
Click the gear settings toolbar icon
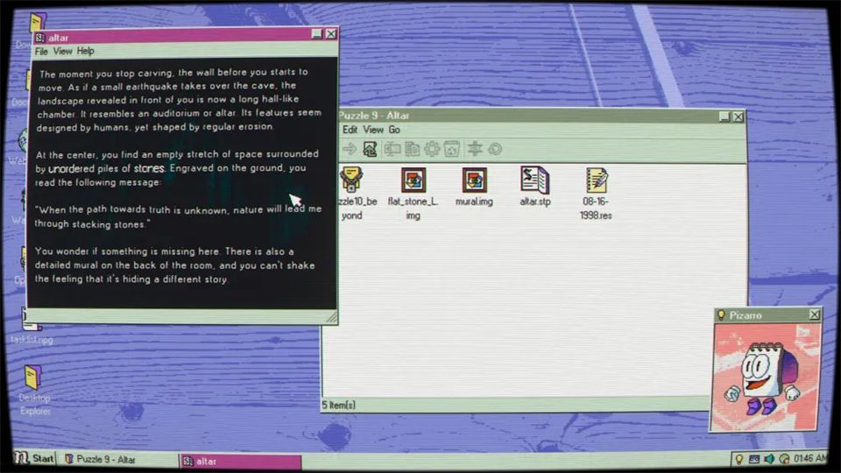(x=432, y=149)
